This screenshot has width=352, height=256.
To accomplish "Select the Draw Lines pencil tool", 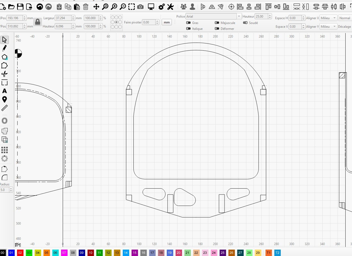I will (x=5, y=48).
